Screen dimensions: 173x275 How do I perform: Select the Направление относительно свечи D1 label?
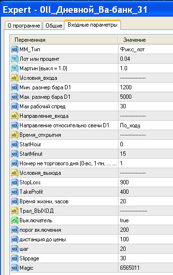coord(64,125)
